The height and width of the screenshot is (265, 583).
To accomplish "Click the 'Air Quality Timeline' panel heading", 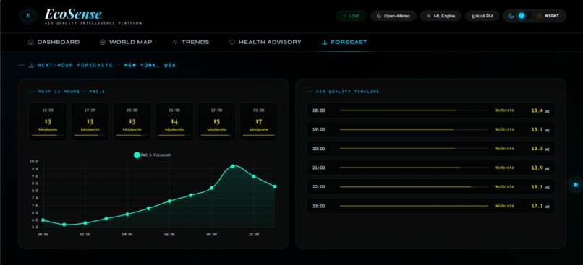I will tap(348, 92).
